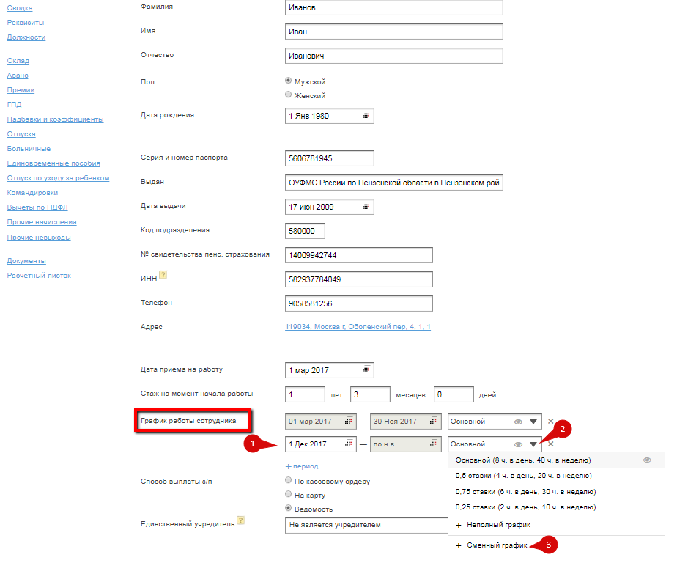The width and height of the screenshot is (677, 563).
Task: Click Телефон field 9058581256
Action: tap(359, 303)
